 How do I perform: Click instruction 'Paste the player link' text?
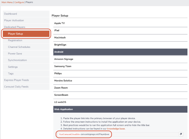[x=99, y=118]
